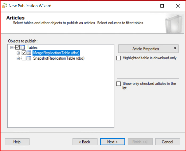Close the New Publication Wizard window

pos(178,6)
